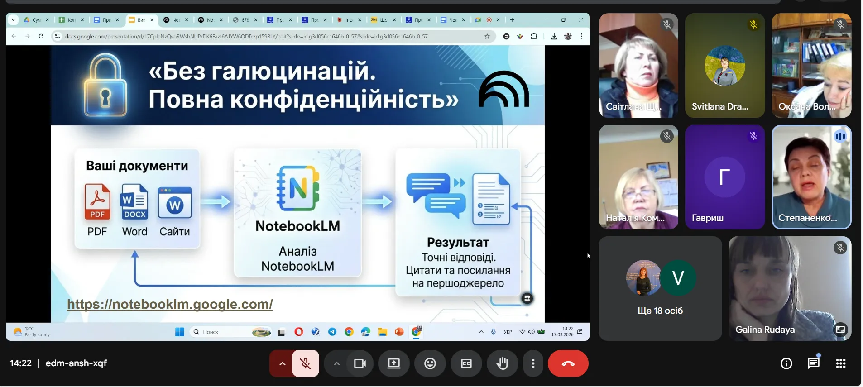Click the docs.google.com address bar
Image resolution: width=863 pixels, height=387 pixels.
click(273, 36)
